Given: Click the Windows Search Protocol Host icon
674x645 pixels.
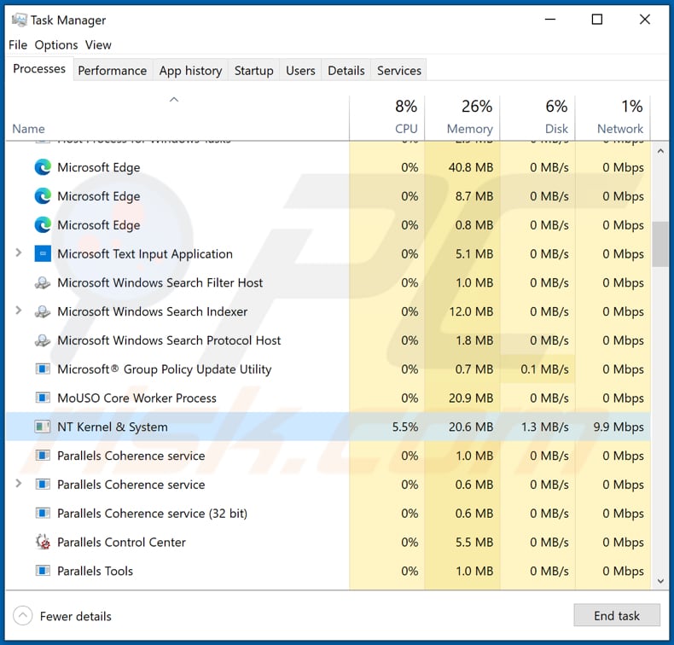Looking at the screenshot, I should point(43,340).
